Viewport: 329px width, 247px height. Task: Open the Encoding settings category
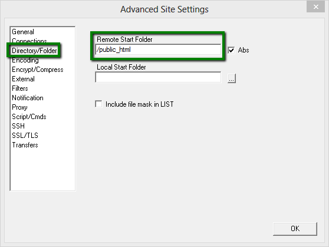[25, 60]
